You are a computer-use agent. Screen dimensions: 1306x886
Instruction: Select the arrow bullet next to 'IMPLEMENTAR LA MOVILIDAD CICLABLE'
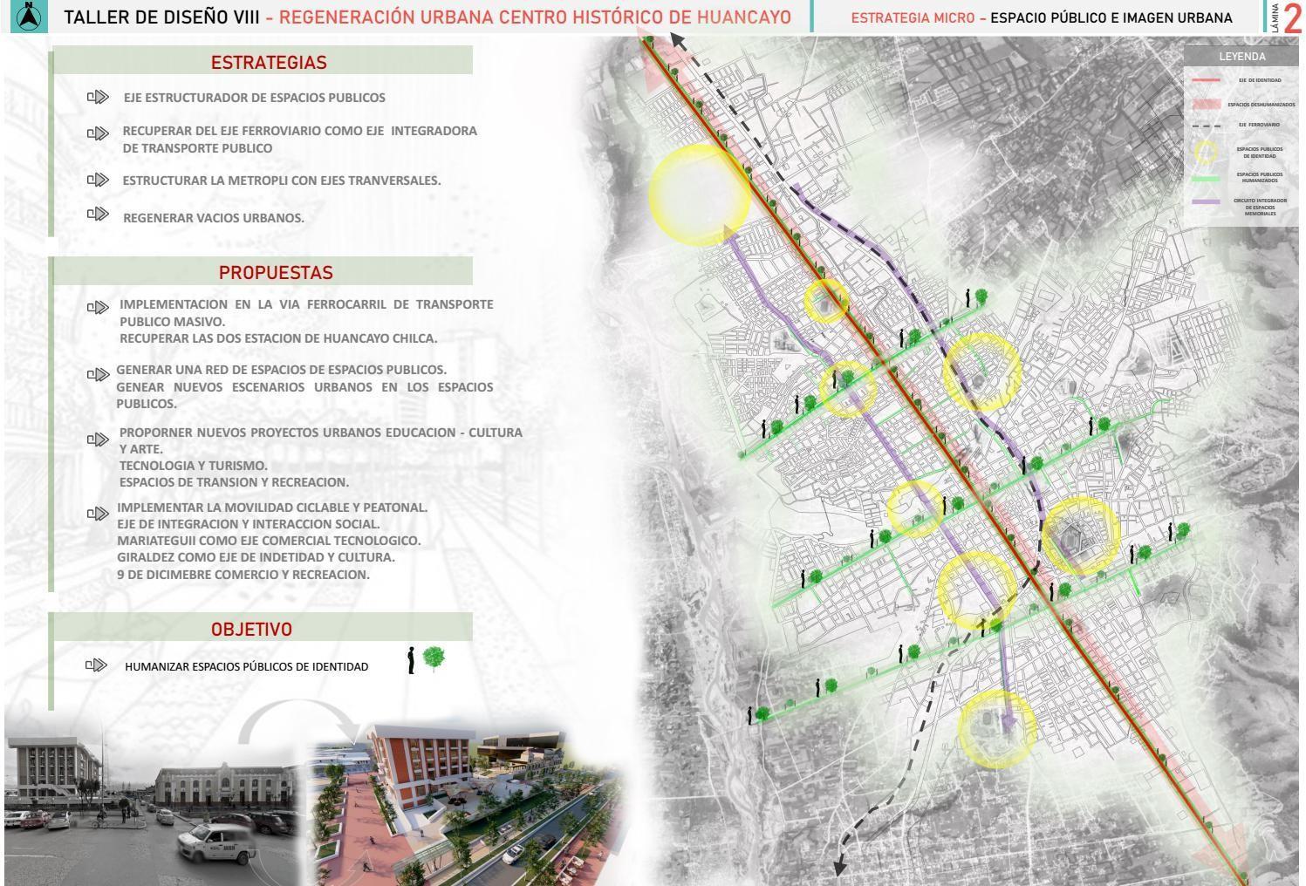(98, 514)
